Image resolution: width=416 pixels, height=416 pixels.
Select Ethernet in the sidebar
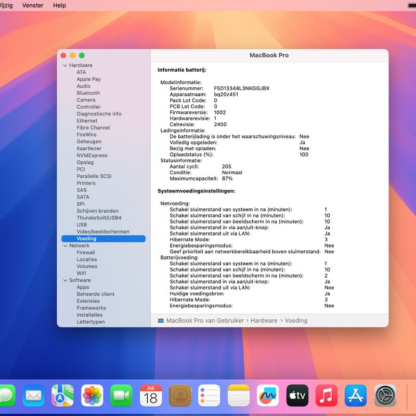[87, 121]
